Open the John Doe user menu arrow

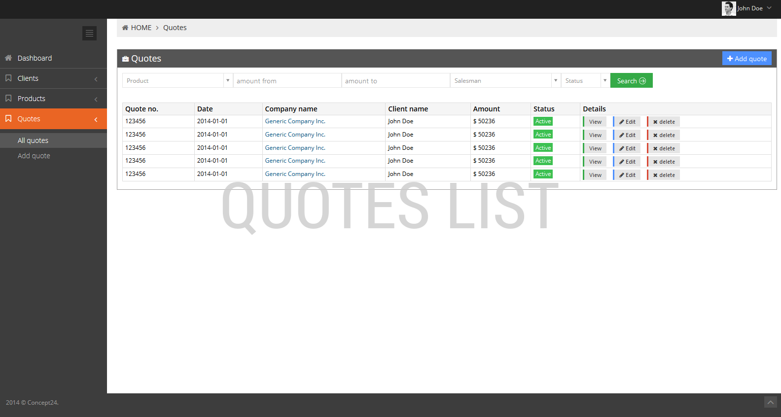pos(769,8)
